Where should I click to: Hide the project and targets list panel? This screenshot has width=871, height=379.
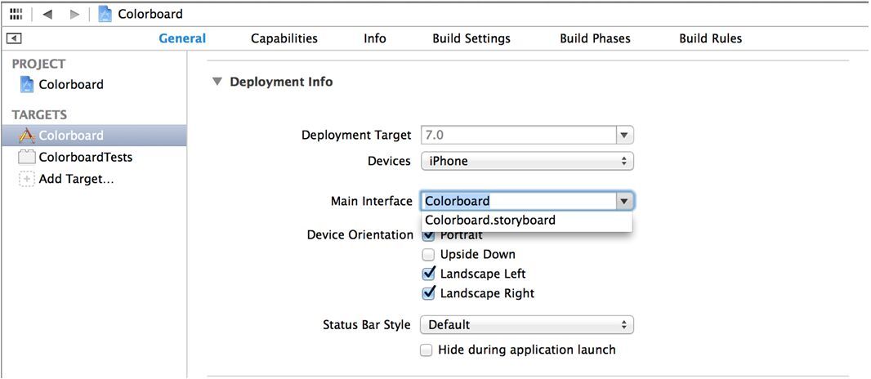coord(14,38)
